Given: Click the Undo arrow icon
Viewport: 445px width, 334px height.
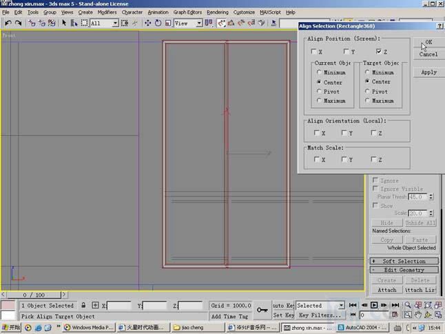Looking at the screenshot, I should [8, 23].
